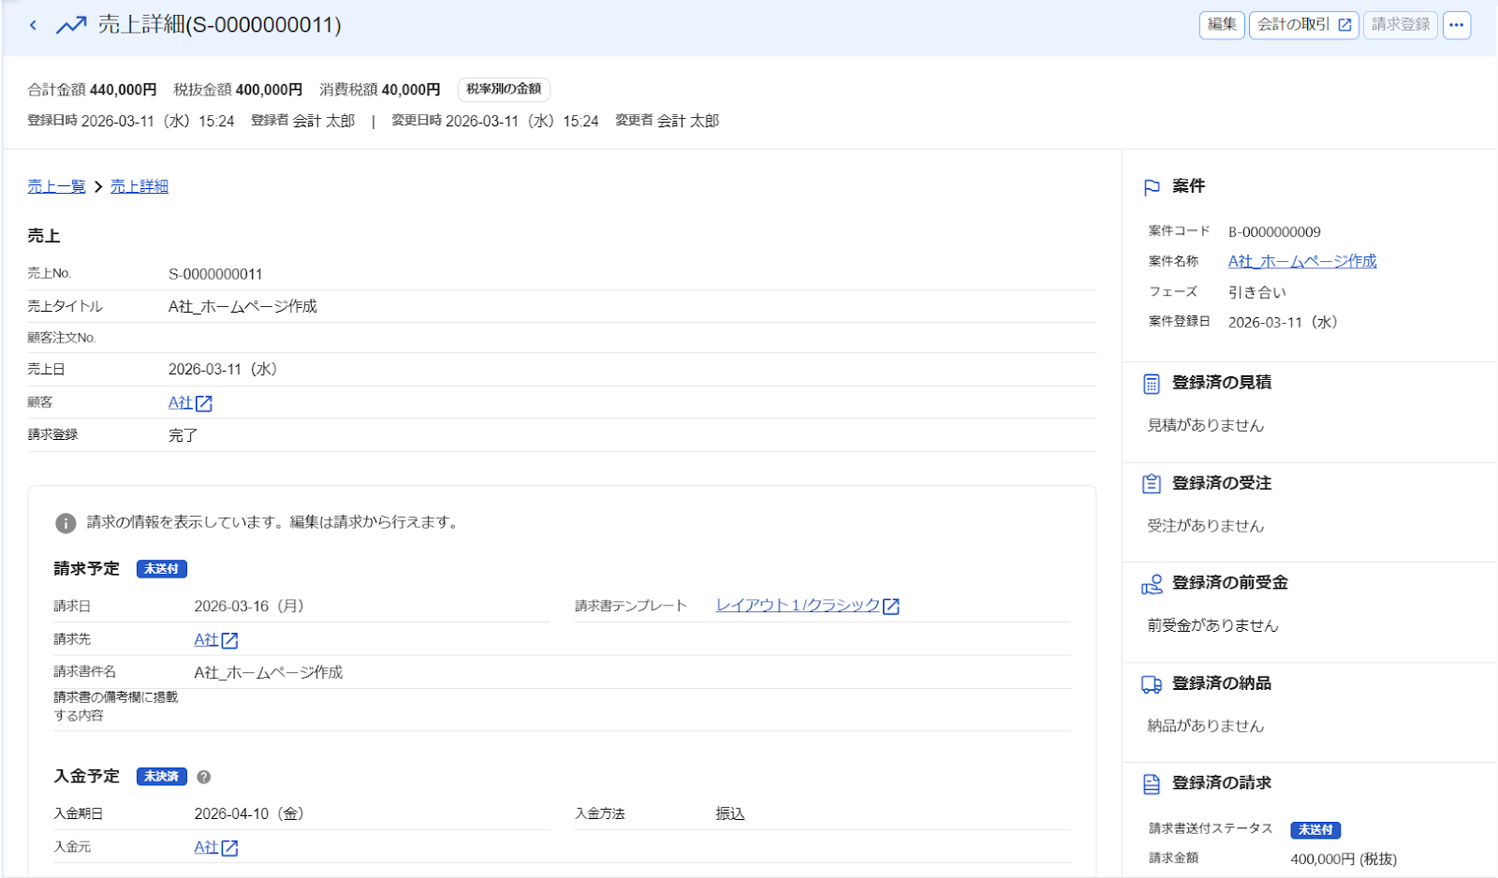The height and width of the screenshot is (878, 1498).
Task: Open the 顧客 A社 external link icon
Action: [x=203, y=403]
